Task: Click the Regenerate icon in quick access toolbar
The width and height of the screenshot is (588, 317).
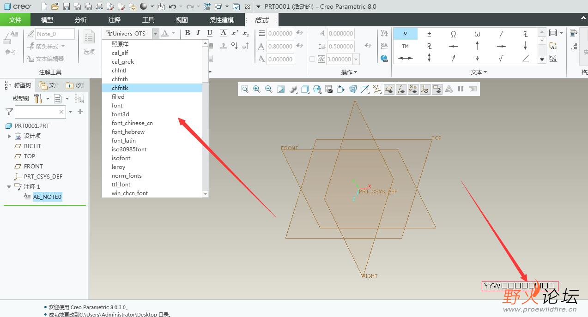Action: tap(207, 6)
